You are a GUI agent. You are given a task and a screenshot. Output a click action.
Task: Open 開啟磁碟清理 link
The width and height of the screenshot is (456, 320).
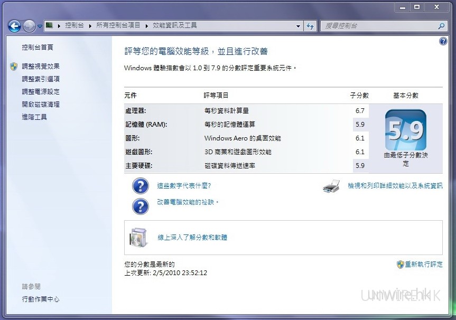point(41,105)
